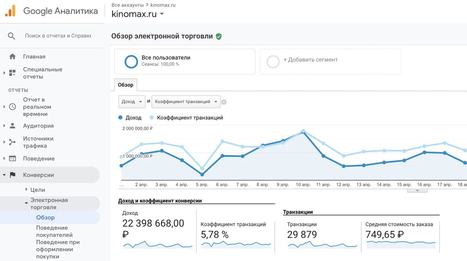Click the chart collapse handle arrow

coord(417,190)
